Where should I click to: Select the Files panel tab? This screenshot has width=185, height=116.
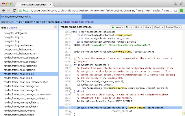tap(3, 28)
